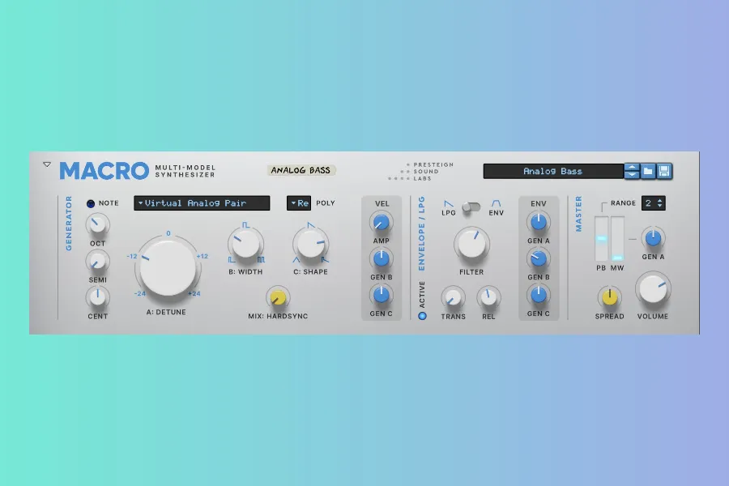Step through patches with up/down arrows

632,171
